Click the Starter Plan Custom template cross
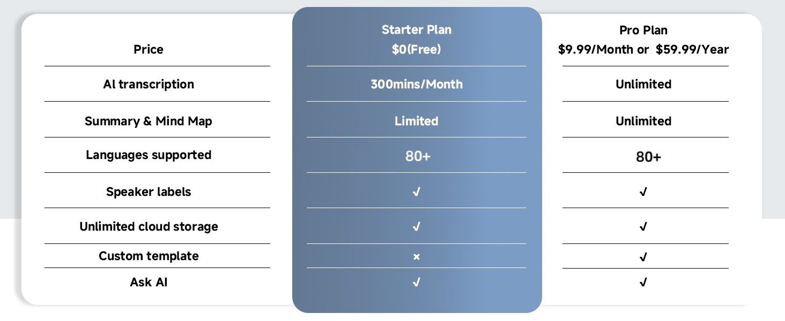The height and width of the screenshot is (321, 785). pyautogui.click(x=417, y=257)
